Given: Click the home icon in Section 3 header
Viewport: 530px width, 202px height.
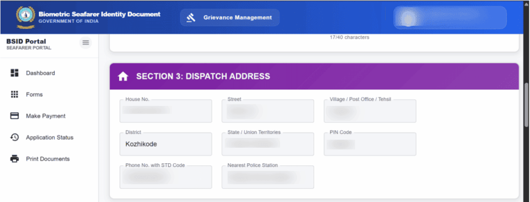Looking at the screenshot, I should [x=123, y=76].
